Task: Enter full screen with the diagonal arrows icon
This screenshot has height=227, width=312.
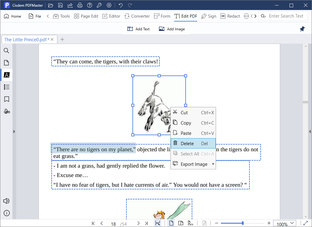Action: 306,223
